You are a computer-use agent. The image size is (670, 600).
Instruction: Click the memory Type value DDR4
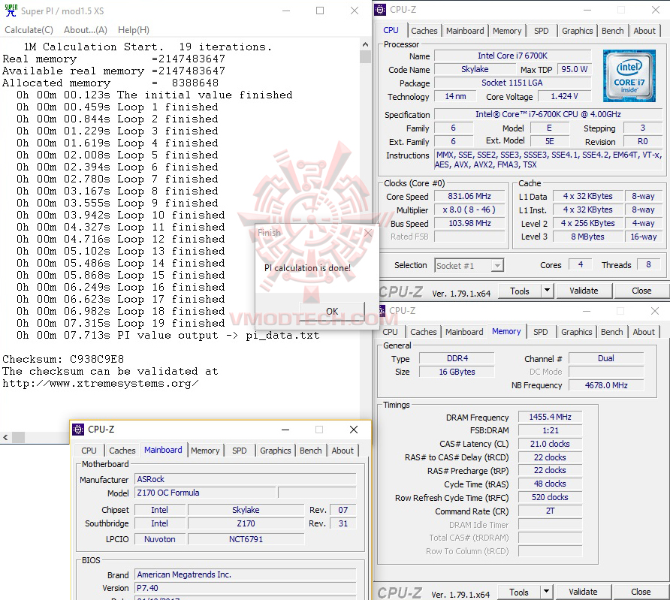[457, 358]
